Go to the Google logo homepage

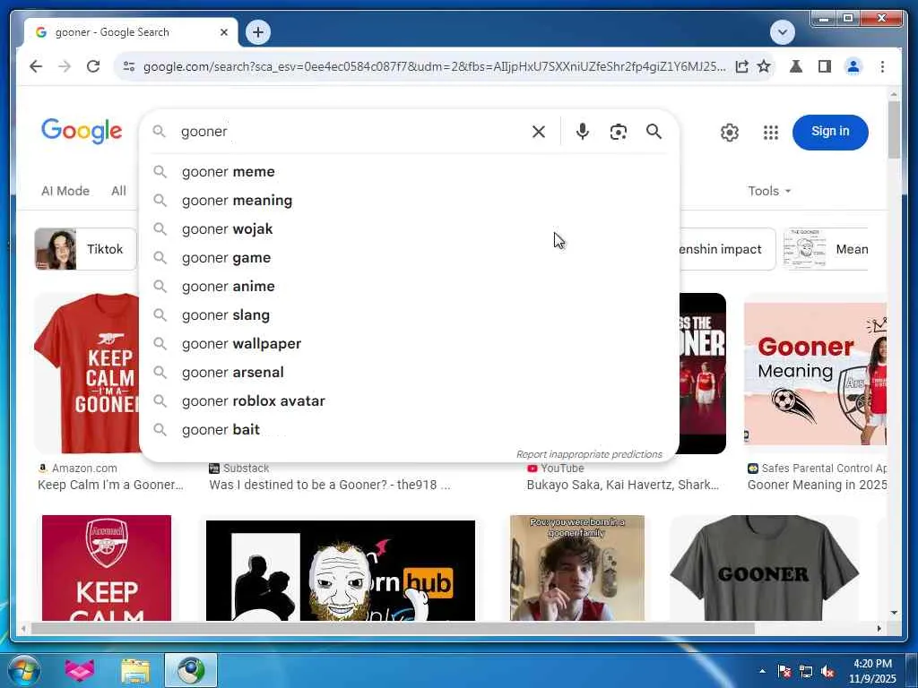82,131
